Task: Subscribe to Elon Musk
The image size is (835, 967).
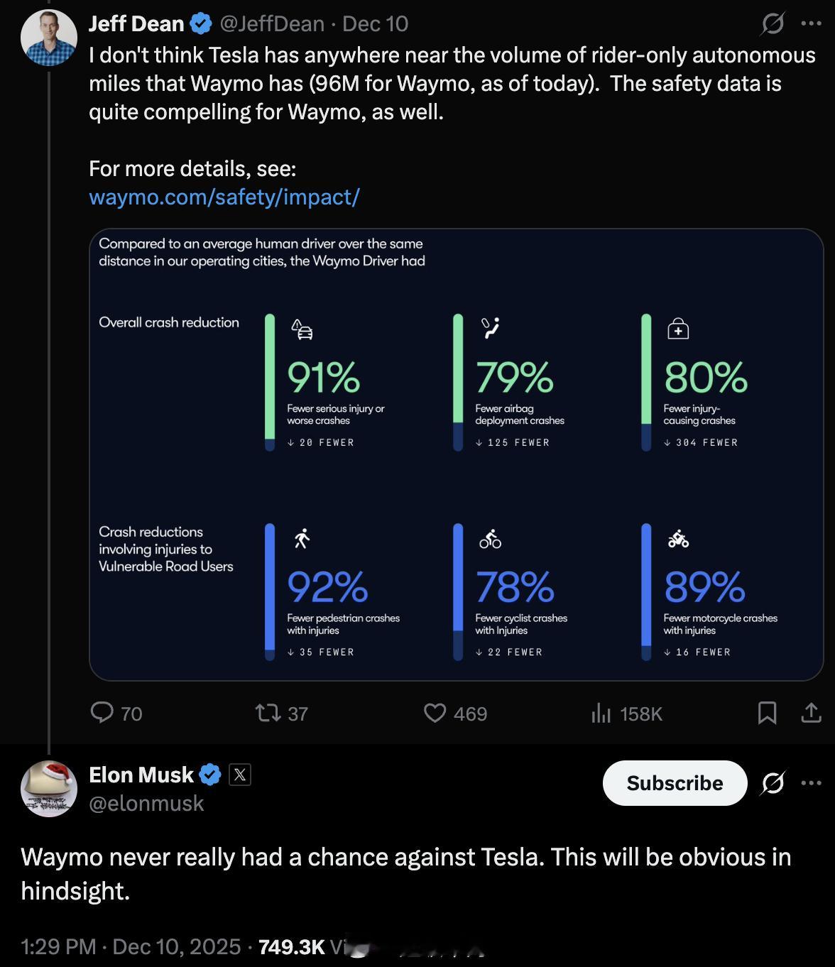Action: 675,783
